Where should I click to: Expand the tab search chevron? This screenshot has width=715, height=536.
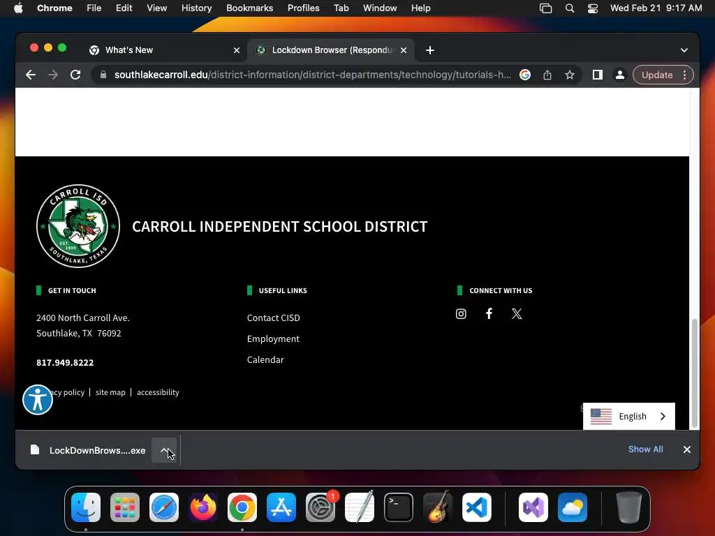click(x=684, y=50)
